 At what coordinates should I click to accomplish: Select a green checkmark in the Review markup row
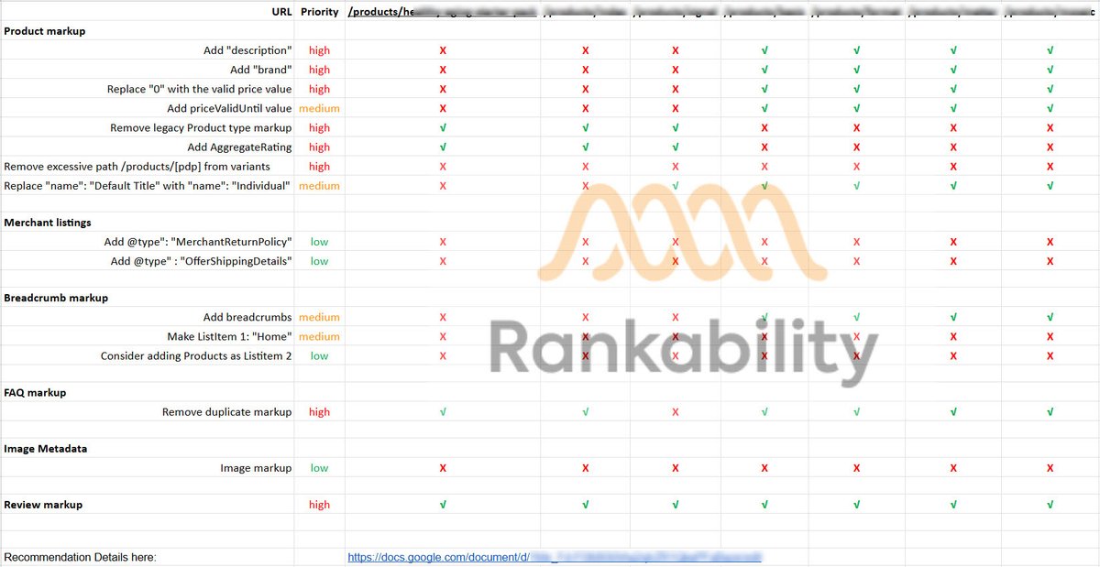[x=443, y=505]
